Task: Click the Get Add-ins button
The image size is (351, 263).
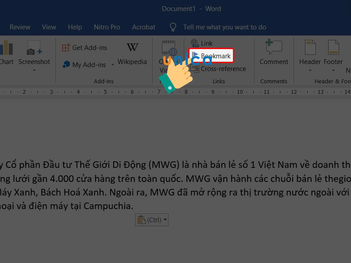Action: [x=85, y=48]
